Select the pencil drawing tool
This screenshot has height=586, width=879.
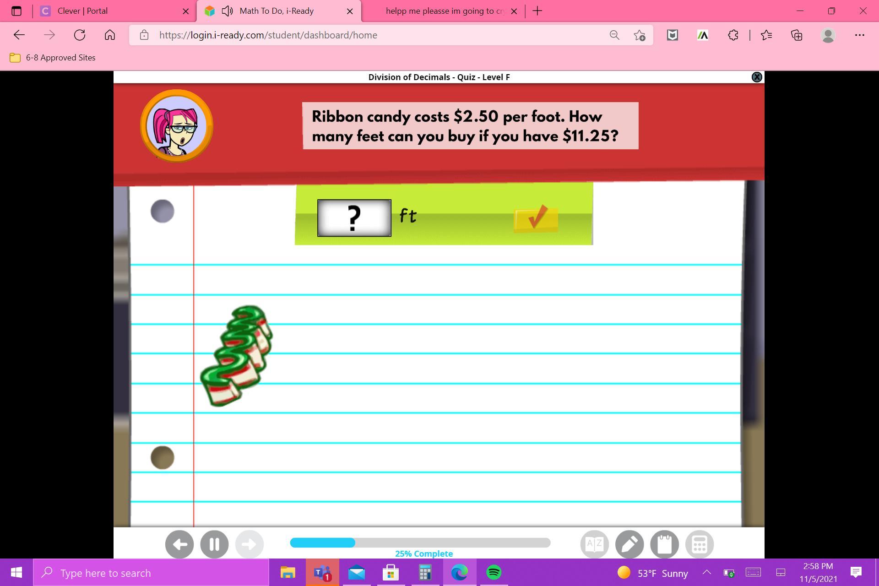pos(629,544)
